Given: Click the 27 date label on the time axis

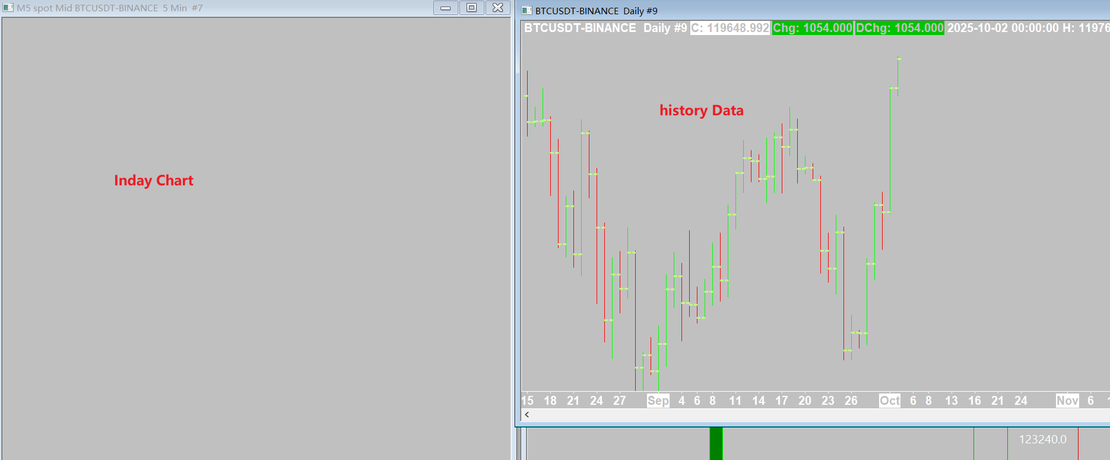Looking at the screenshot, I should click(620, 401).
